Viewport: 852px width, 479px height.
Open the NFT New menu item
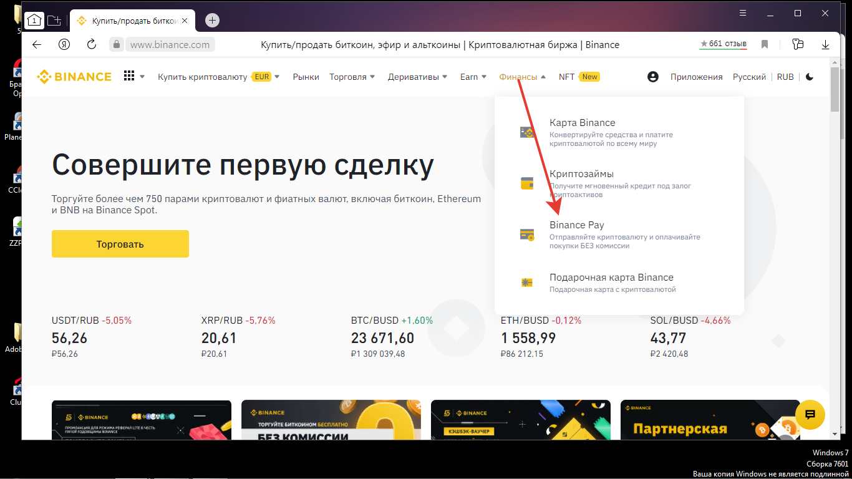(579, 77)
